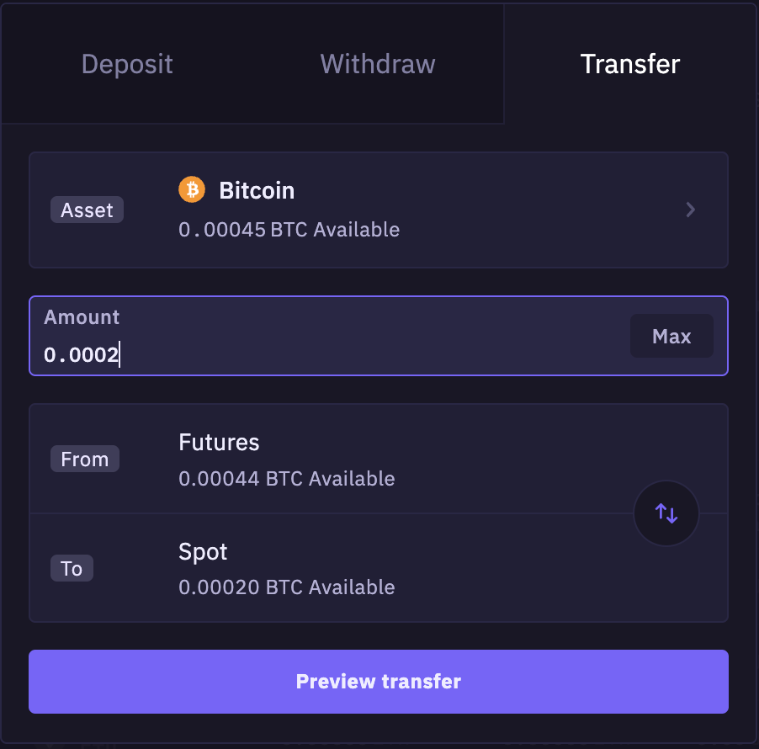
Task: Open the Transfer tab
Action: coord(629,64)
